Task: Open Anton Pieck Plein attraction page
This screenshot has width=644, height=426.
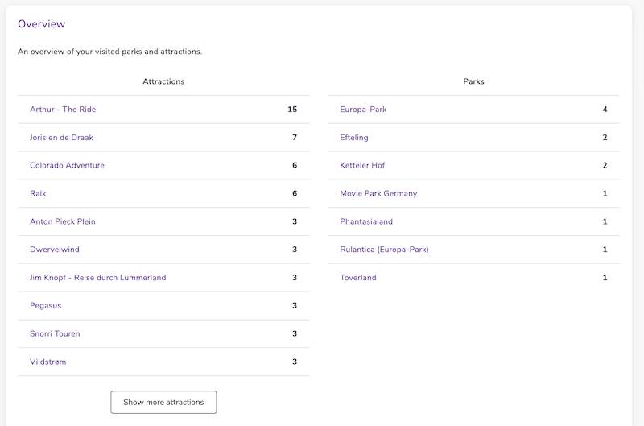Action: 63,221
